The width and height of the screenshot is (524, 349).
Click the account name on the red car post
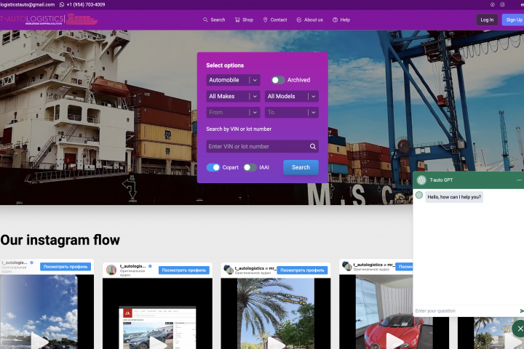tap(374, 265)
